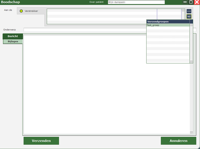Click Annuleren to cancel the message

click(178, 141)
